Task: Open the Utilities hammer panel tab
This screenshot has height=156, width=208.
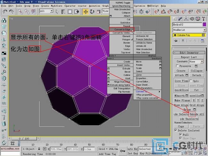Action: pyautogui.click(x=204, y=19)
